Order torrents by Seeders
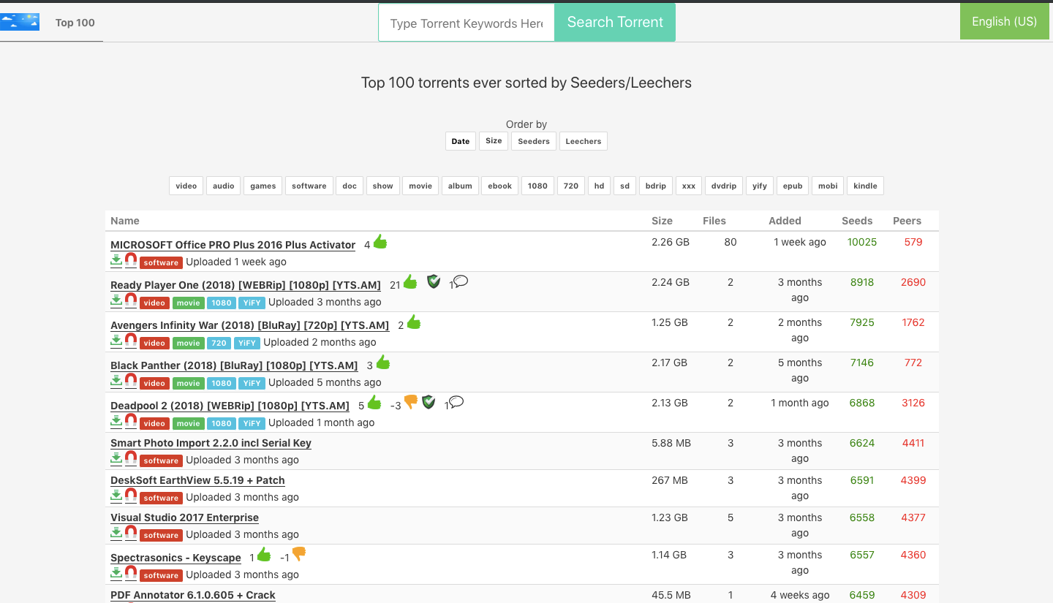The image size is (1053, 603). pyautogui.click(x=534, y=141)
